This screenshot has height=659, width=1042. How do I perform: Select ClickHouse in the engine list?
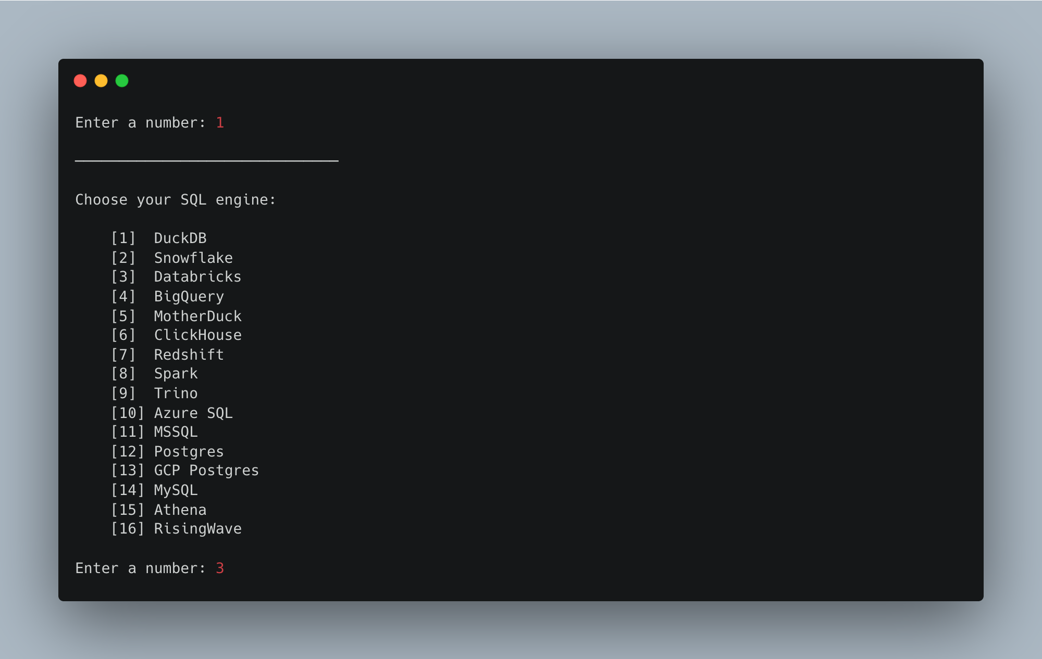point(197,335)
